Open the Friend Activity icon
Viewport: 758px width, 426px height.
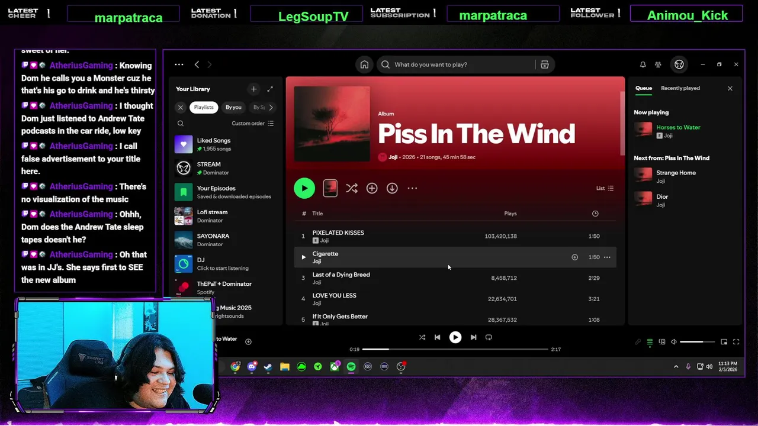(x=658, y=64)
